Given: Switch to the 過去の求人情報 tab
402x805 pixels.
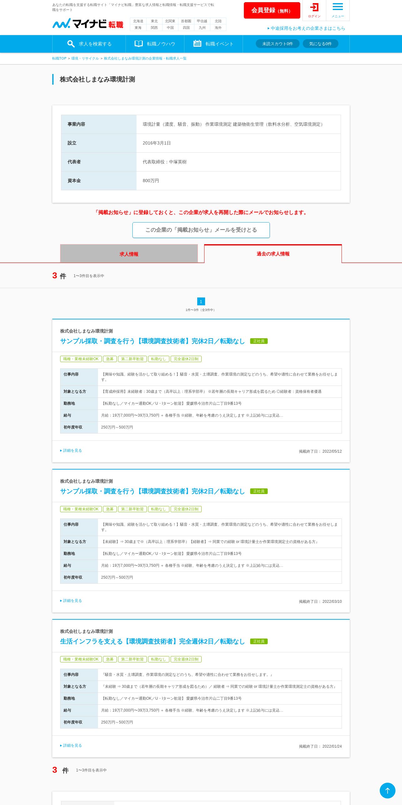Looking at the screenshot, I should (x=273, y=254).
